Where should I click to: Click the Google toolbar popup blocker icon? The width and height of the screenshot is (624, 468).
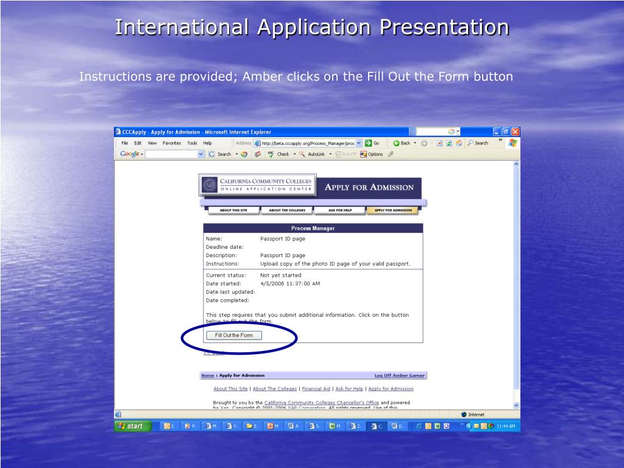click(258, 154)
